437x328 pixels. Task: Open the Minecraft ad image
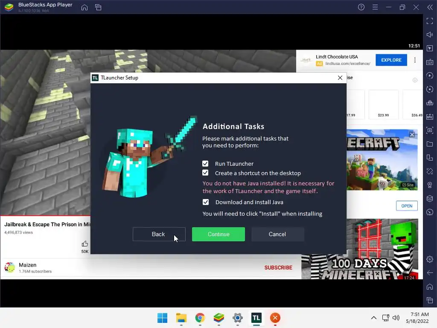(x=382, y=160)
